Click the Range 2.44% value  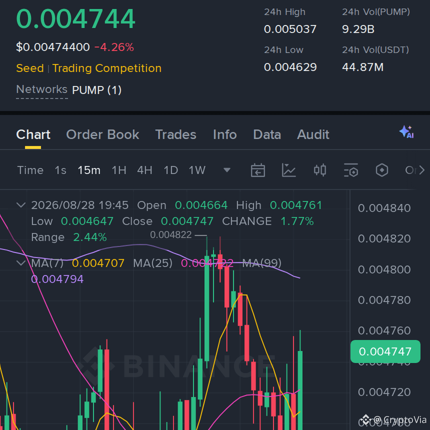pos(90,237)
